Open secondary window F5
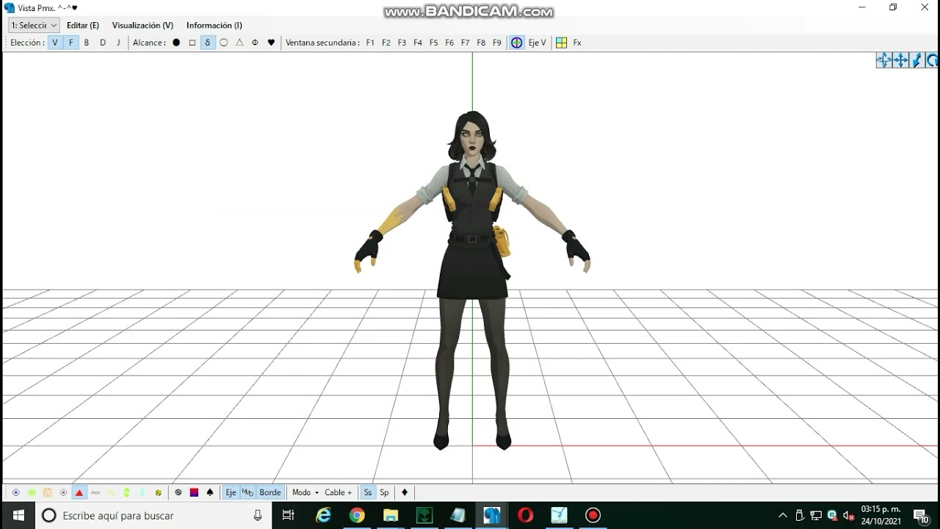Image resolution: width=940 pixels, height=529 pixels. (x=433, y=43)
